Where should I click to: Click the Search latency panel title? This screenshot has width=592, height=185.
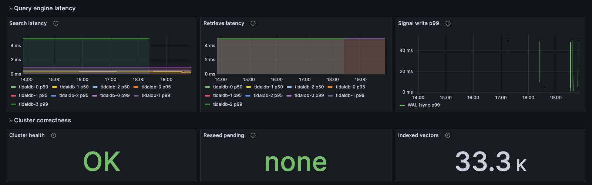point(28,23)
